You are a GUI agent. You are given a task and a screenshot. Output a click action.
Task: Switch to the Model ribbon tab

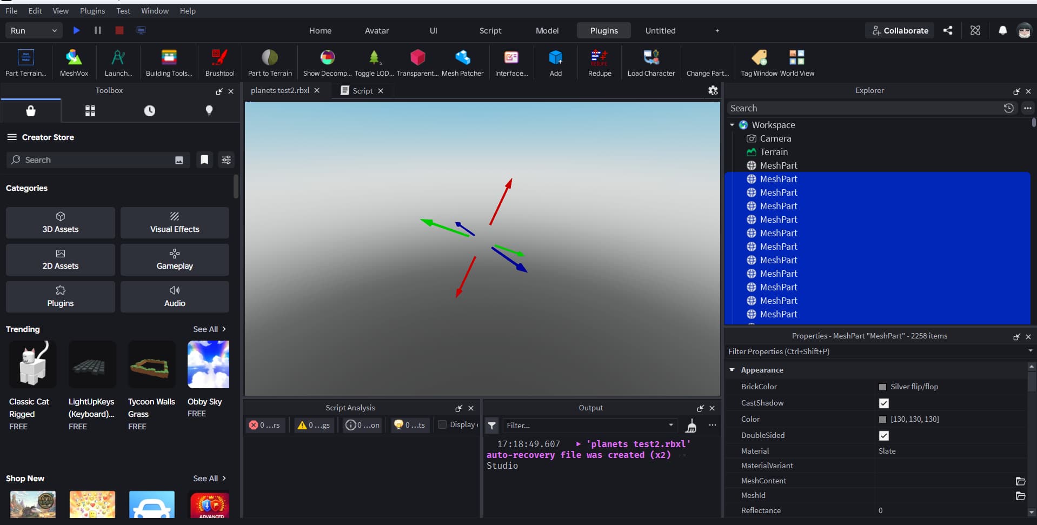(547, 31)
